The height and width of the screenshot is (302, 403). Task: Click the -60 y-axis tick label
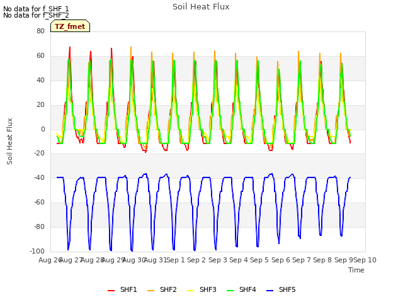point(39,203)
